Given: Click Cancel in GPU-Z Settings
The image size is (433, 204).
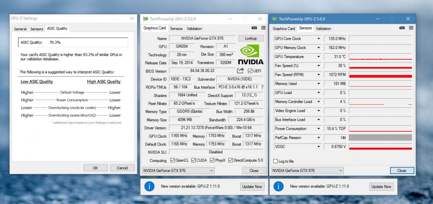Looking at the screenshot, I should [123, 168].
